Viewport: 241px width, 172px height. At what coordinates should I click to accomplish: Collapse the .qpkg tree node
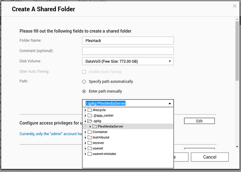pyautogui.click(x=85, y=121)
